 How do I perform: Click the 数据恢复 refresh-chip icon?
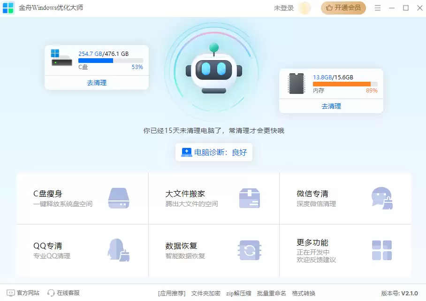tap(250, 250)
